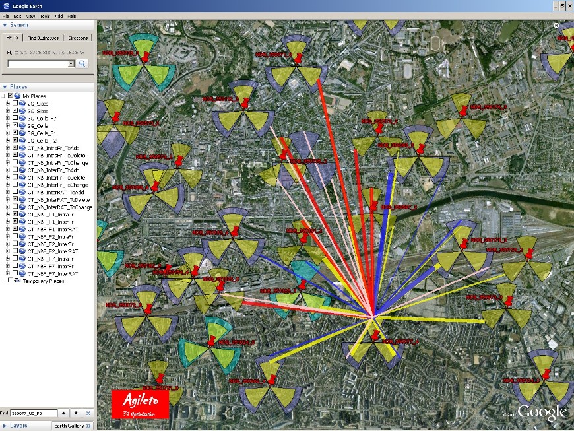Enable the 2G_Sites checkbox
The image size is (574, 431).
(x=15, y=104)
